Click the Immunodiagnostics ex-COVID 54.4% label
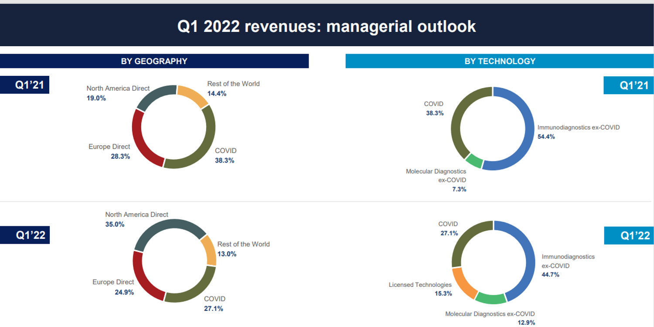The image size is (654, 327). [579, 132]
